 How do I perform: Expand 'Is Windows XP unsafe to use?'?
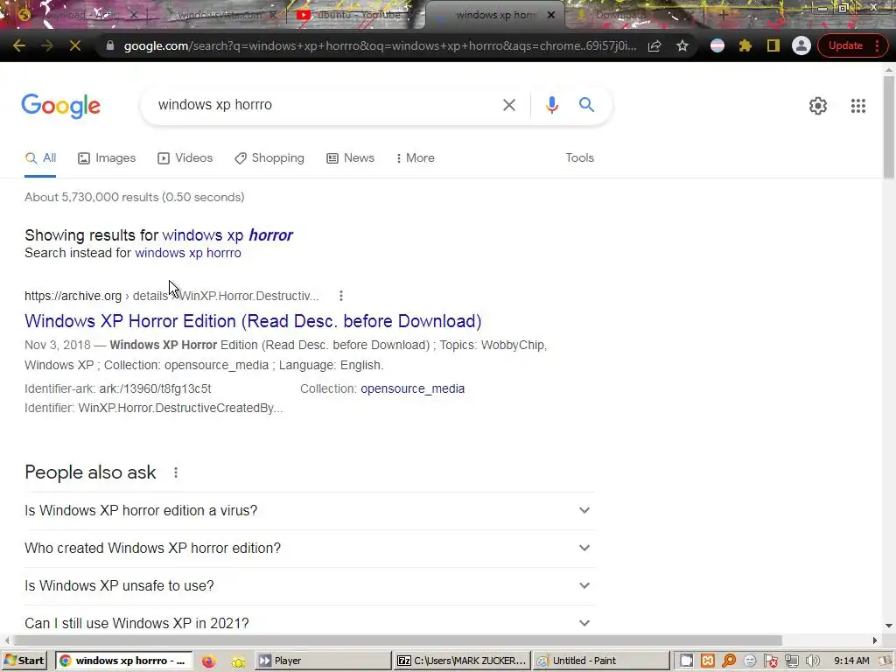tap(310, 585)
